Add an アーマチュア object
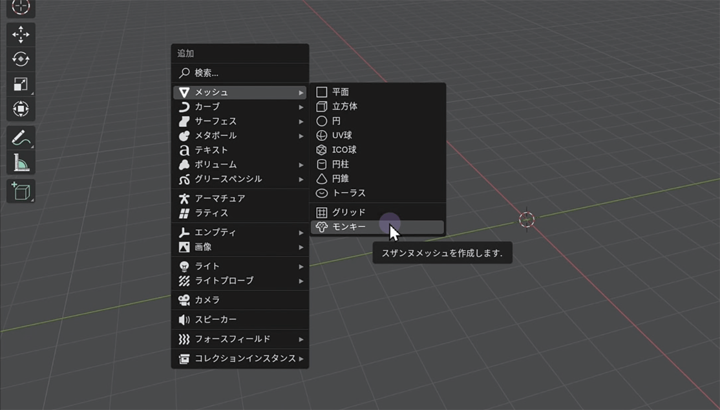The height and width of the screenshot is (410, 720). pos(240,198)
